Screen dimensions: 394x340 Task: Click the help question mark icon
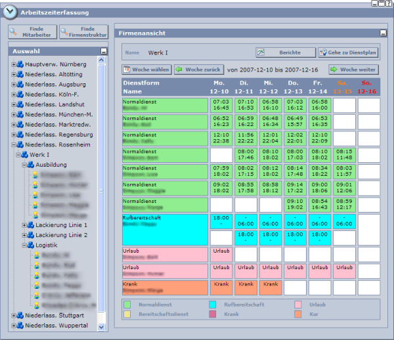[x=389, y=3]
